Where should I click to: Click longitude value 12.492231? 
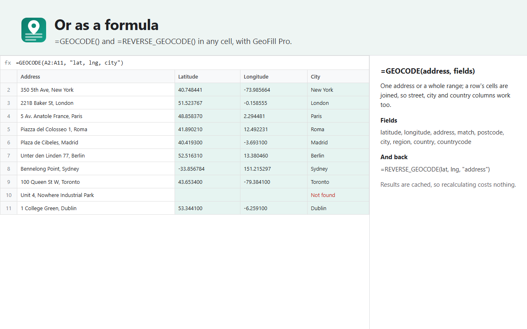click(274, 129)
